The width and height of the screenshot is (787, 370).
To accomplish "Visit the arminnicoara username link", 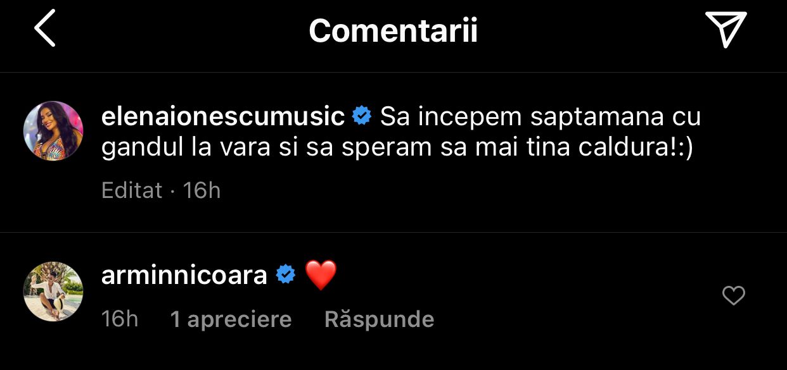I will 184,276.
